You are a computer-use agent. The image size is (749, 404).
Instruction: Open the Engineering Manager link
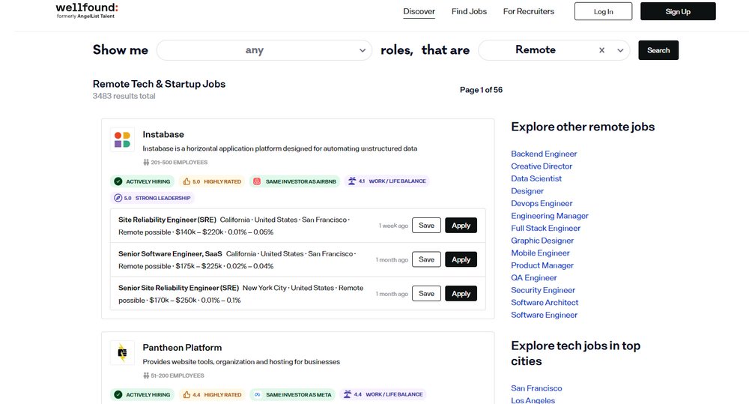549,216
